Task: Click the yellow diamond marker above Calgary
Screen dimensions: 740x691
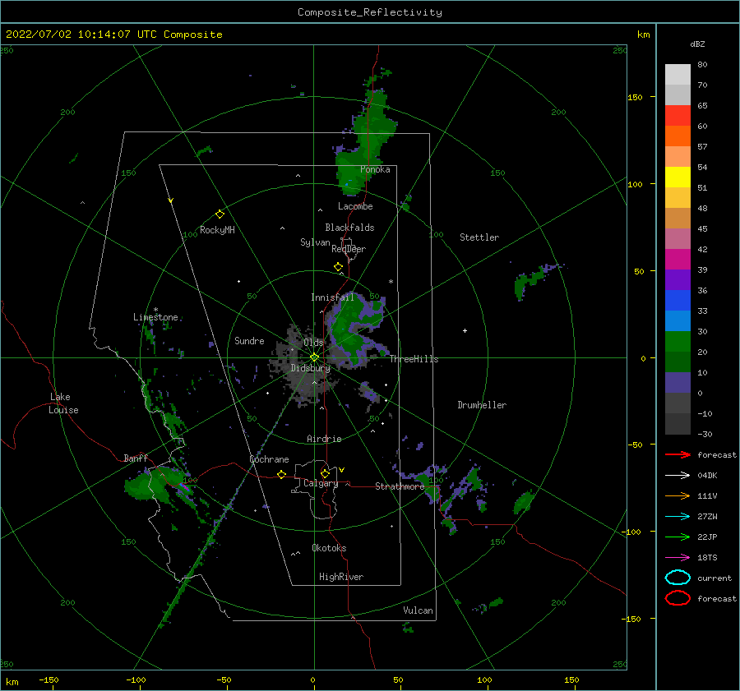Action: tap(325, 473)
